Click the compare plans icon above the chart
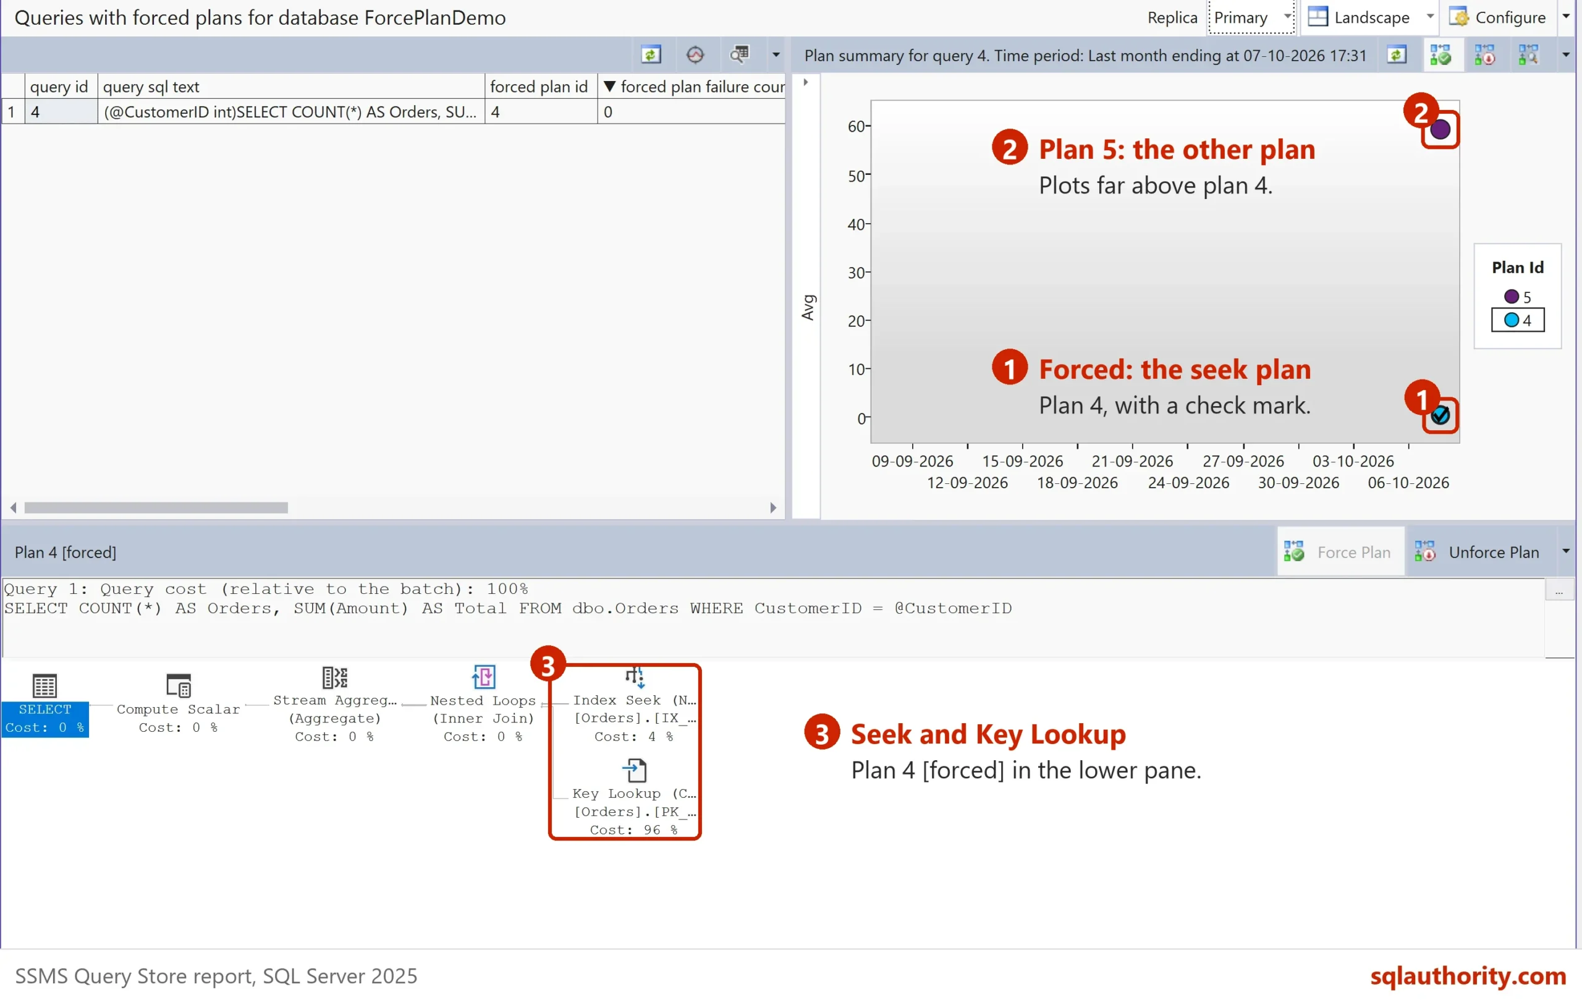The width and height of the screenshot is (1582, 1000). pos(1529,54)
